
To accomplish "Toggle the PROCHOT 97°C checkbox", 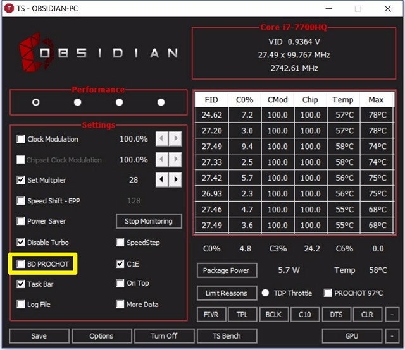I will pyautogui.click(x=328, y=293).
